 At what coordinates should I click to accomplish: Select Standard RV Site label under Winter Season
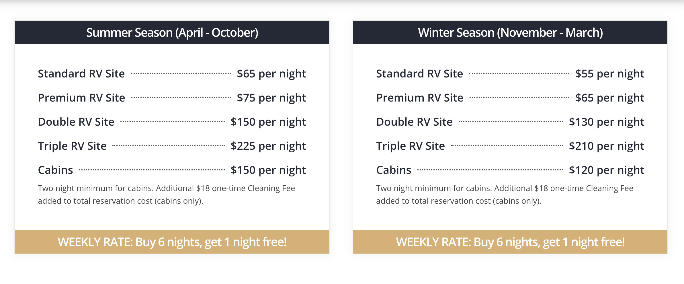pyautogui.click(x=420, y=74)
